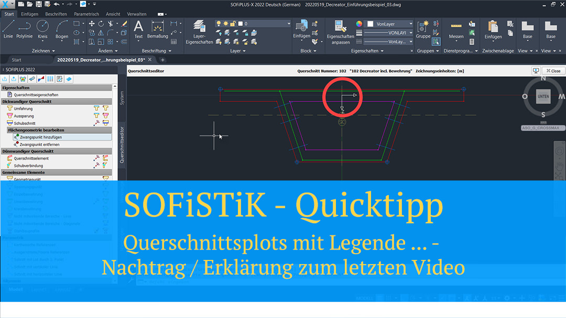Click UNTEN on the view cube
This screenshot has width=566, height=318.
tap(543, 96)
